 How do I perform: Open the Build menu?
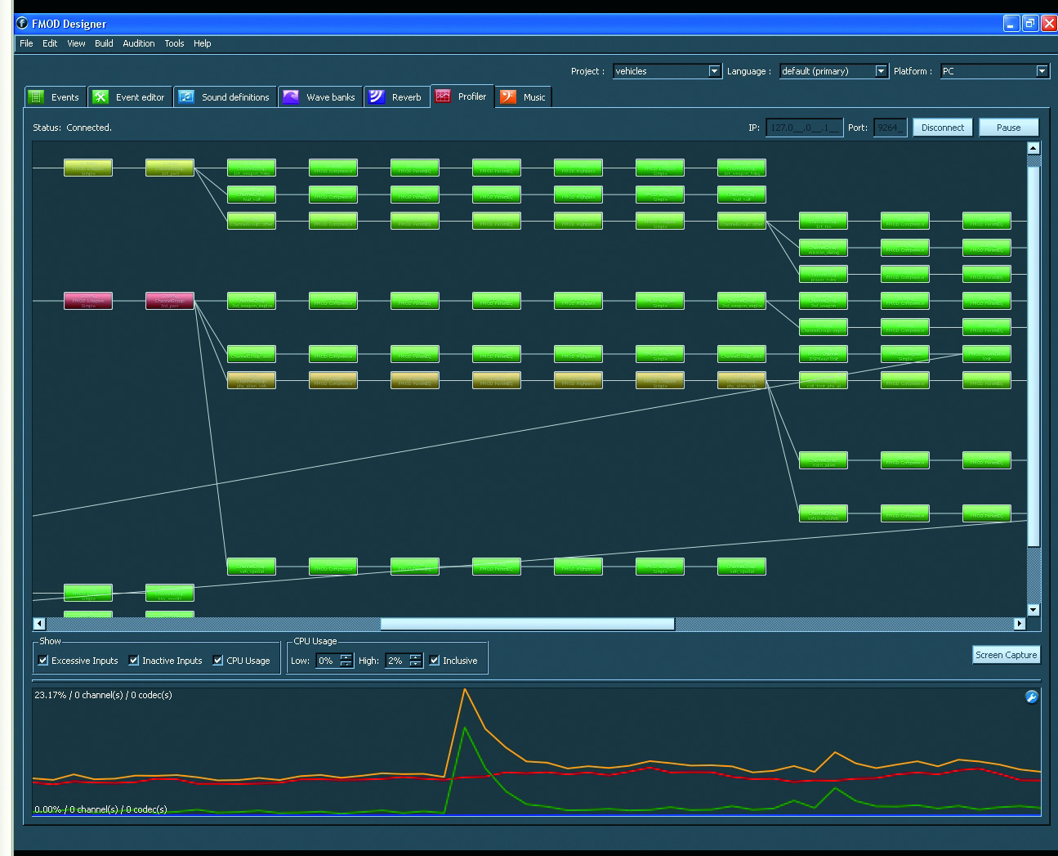tap(104, 43)
